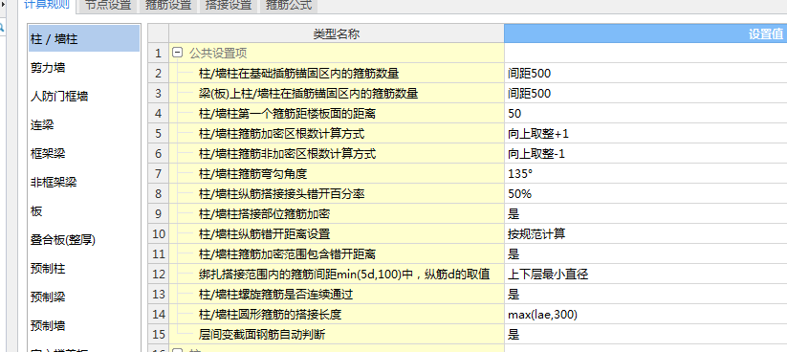Select row 柱/墙柱纵筋错开距离设置
787x352 pixels.
337,234
